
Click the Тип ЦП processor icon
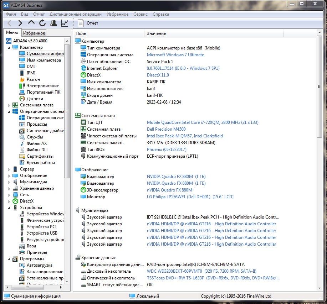[83, 122]
